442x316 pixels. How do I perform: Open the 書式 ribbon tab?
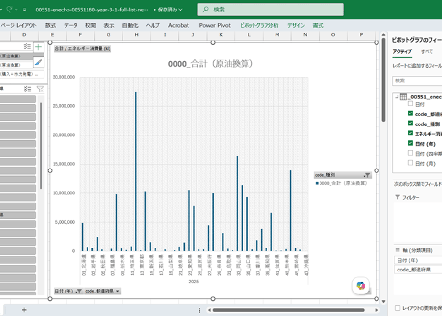(318, 25)
